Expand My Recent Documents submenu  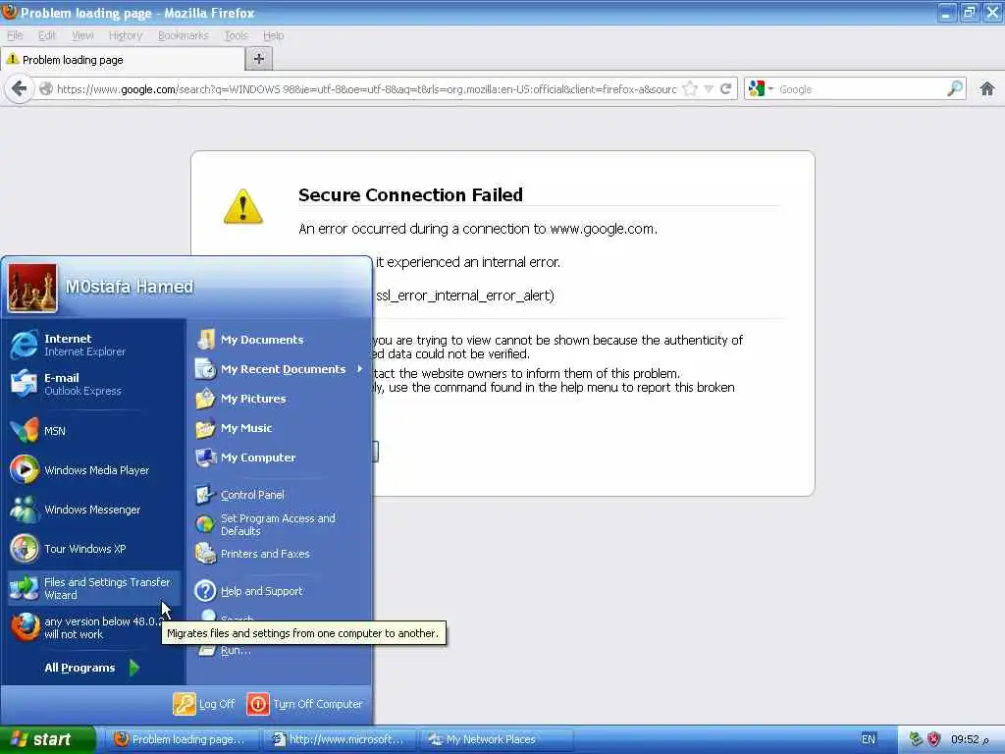[280, 369]
